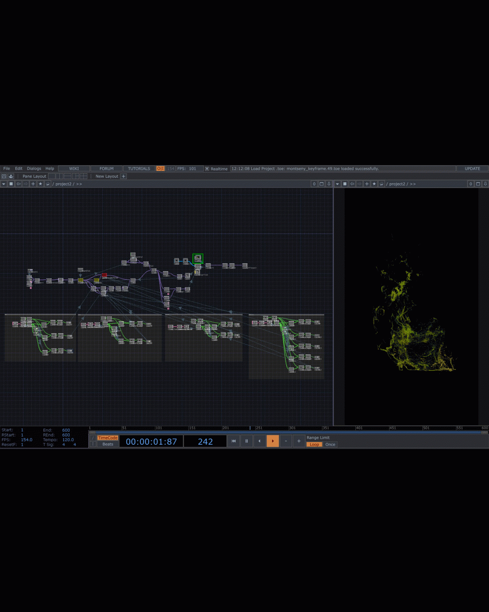Open the TUTORIALS link
The width and height of the screenshot is (489, 612).
coord(139,169)
